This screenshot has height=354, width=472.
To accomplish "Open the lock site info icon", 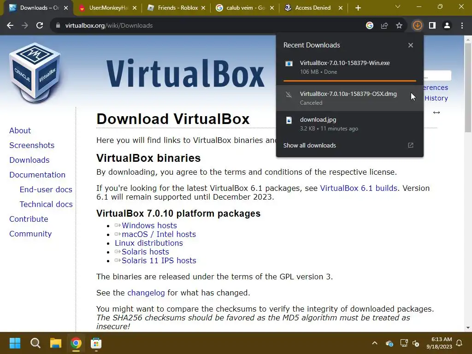I will click(x=58, y=26).
